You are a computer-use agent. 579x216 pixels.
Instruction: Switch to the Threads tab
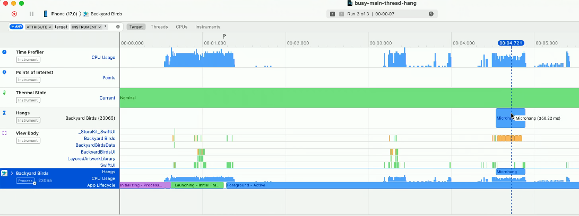tap(159, 27)
